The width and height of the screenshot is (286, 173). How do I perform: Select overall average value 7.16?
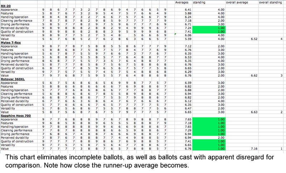tap(254, 149)
